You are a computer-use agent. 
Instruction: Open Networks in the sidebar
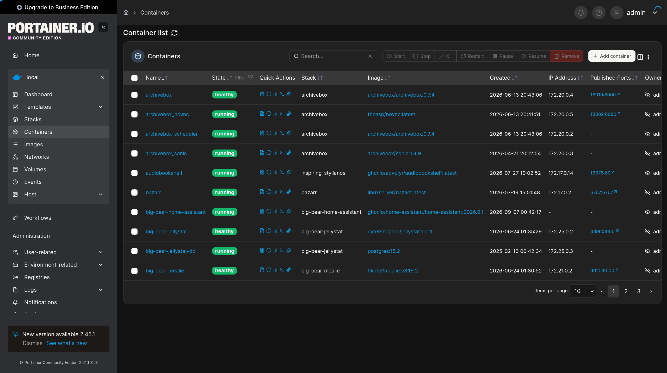tap(59, 157)
